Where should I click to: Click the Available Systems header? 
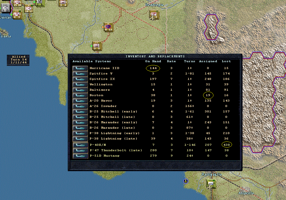coord(92,61)
